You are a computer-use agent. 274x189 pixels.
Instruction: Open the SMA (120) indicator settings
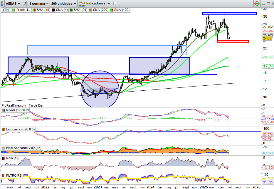click(120, 10)
